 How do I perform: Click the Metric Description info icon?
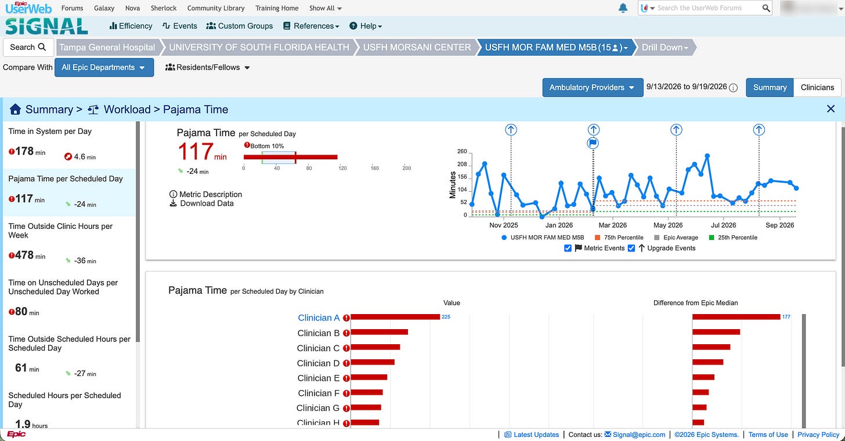click(173, 194)
